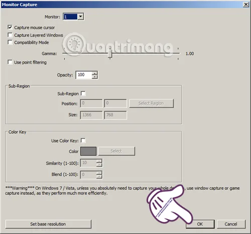Decrease Blend with the down arrow
Screen dimensions: 251x234
coord(99,177)
